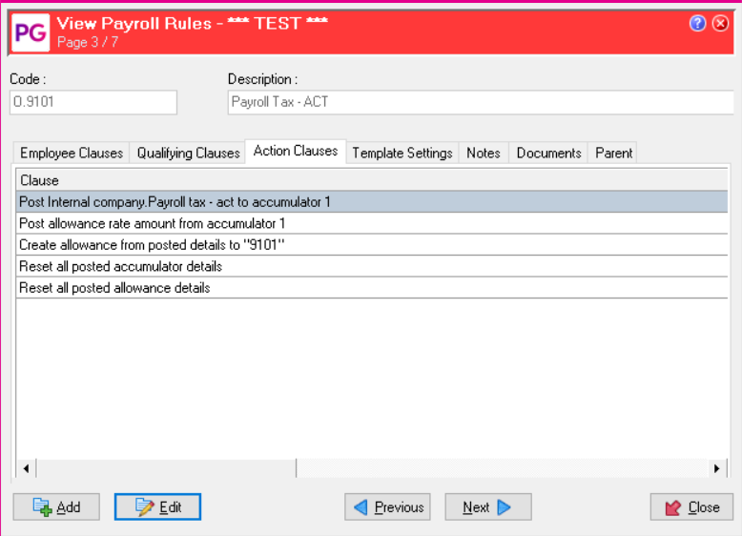Viewport: 742px width, 536px height.
Task: Click the PG application logo icon
Action: click(29, 31)
